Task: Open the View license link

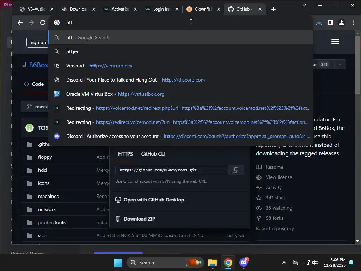Action: [274, 177]
